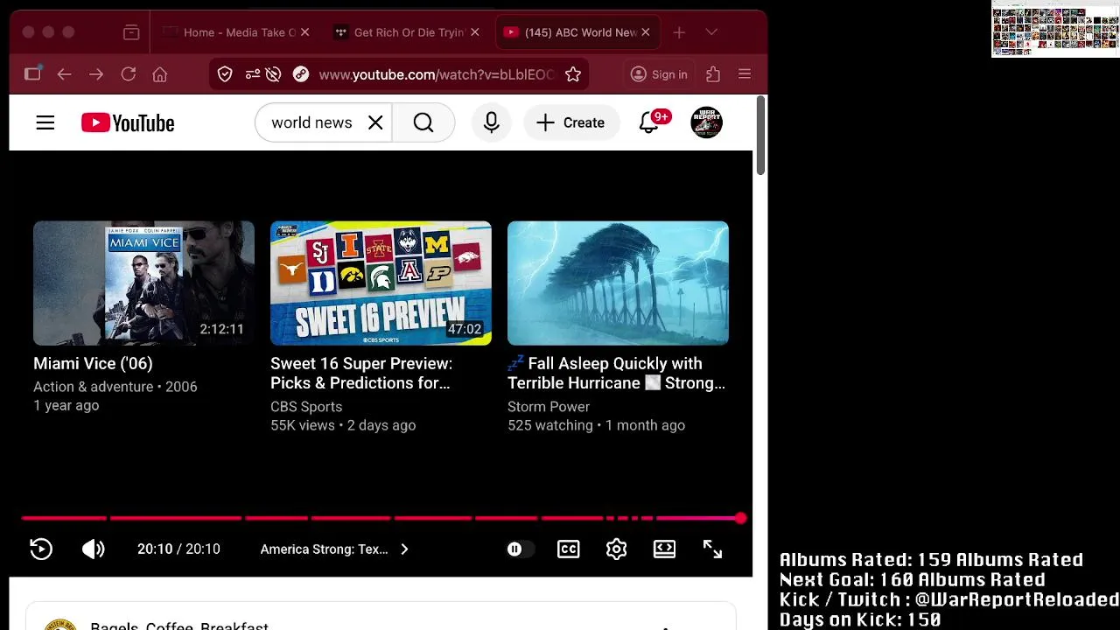Click '525 watching • 1 month ago' text
Image resolution: width=1120 pixels, height=630 pixels.
click(596, 425)
